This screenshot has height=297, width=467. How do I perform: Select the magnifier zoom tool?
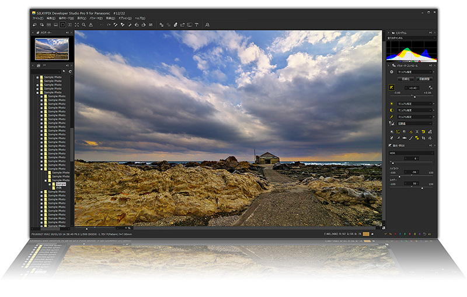[x=84, y=25]
